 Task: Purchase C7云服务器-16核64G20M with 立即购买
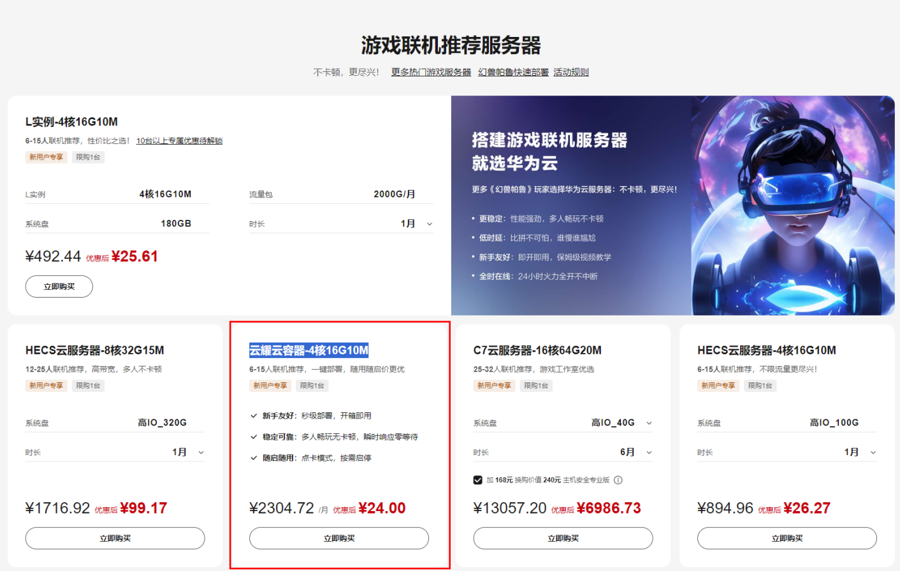point(563,538)
